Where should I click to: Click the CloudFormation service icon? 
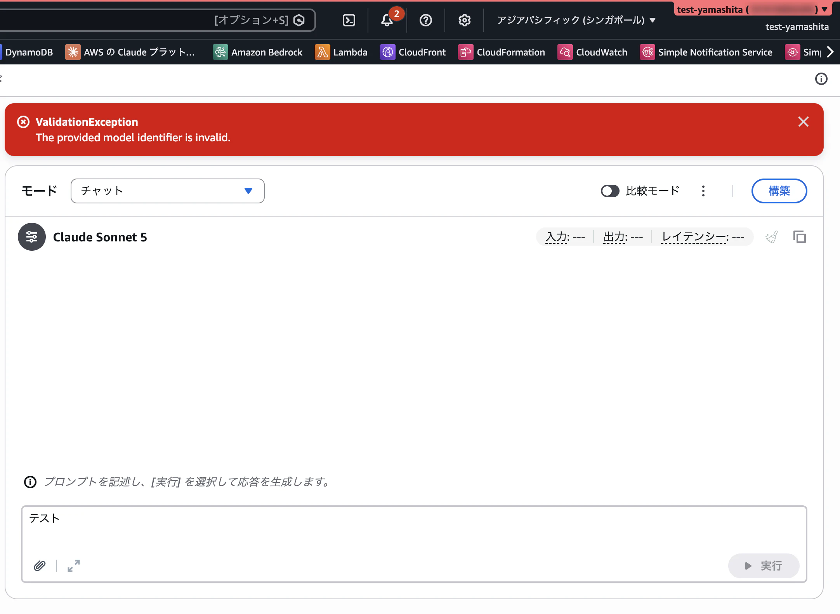click(x=466, y=52)
